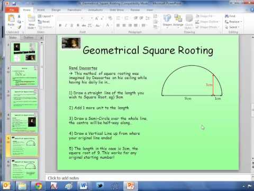Viewport: 254px width, 191px height.
Task: Open Google Chrome from the taskbar
Action: pos(39,186)
